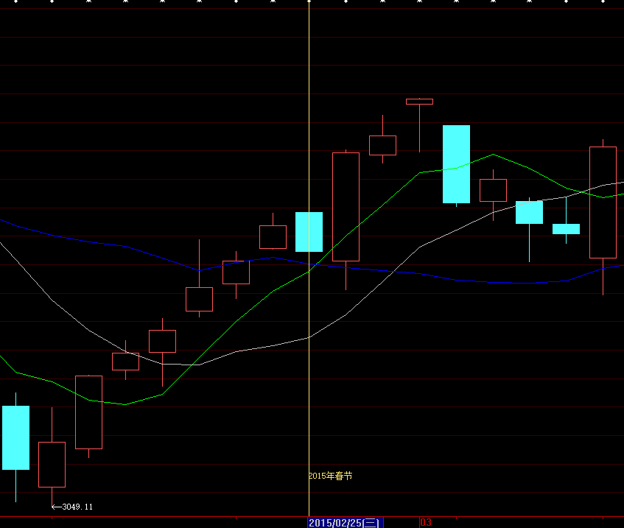Click the top-left corner star marker
The image size is (624, 528).
(x=15, y=3)
